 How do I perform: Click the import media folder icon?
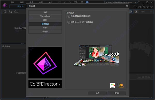tap(11, 12)
